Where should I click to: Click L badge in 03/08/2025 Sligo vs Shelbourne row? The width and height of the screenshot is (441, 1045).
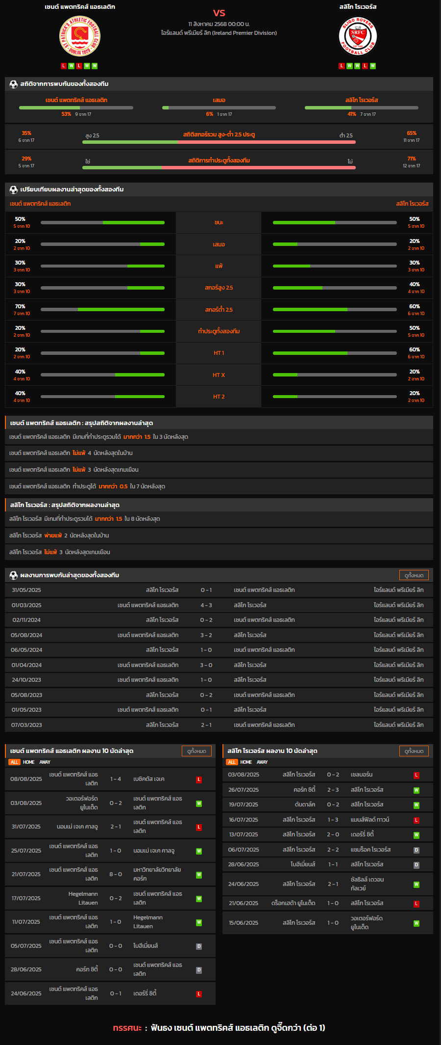coord(416,776)
